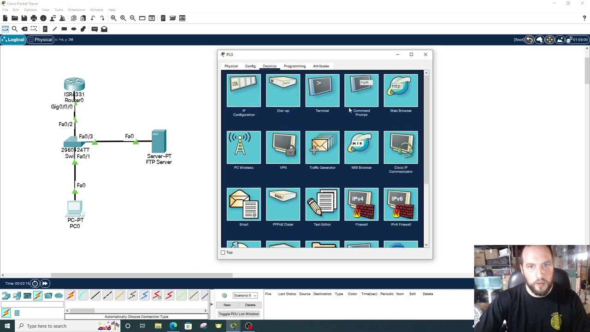590x332 pixels.
Task: Open the MIB Browser
Action: (361, 148)
